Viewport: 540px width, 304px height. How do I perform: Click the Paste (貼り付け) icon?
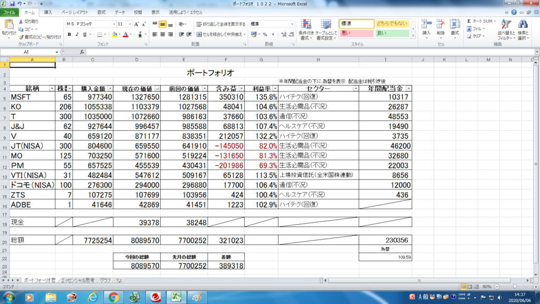tap(8, 25)
